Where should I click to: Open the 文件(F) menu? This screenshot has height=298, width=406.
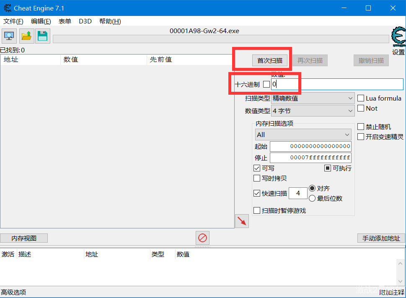coord(13,21)
